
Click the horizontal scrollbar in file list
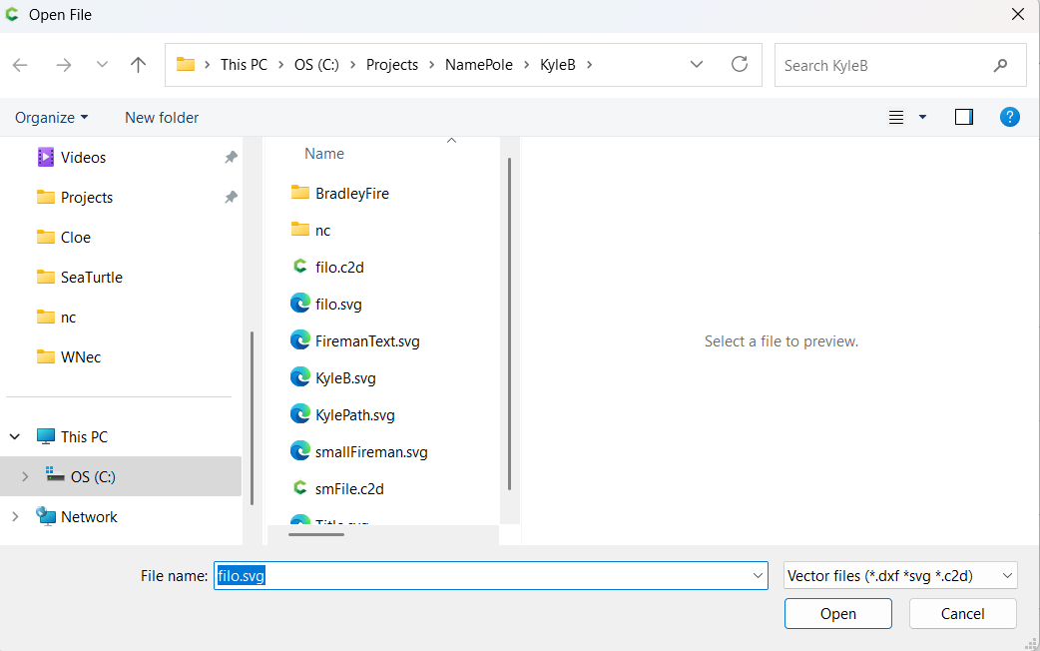coord(316,534)
